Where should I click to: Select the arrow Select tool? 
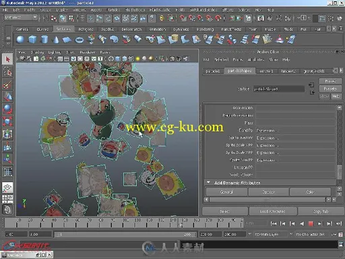[x=7, y=59]
